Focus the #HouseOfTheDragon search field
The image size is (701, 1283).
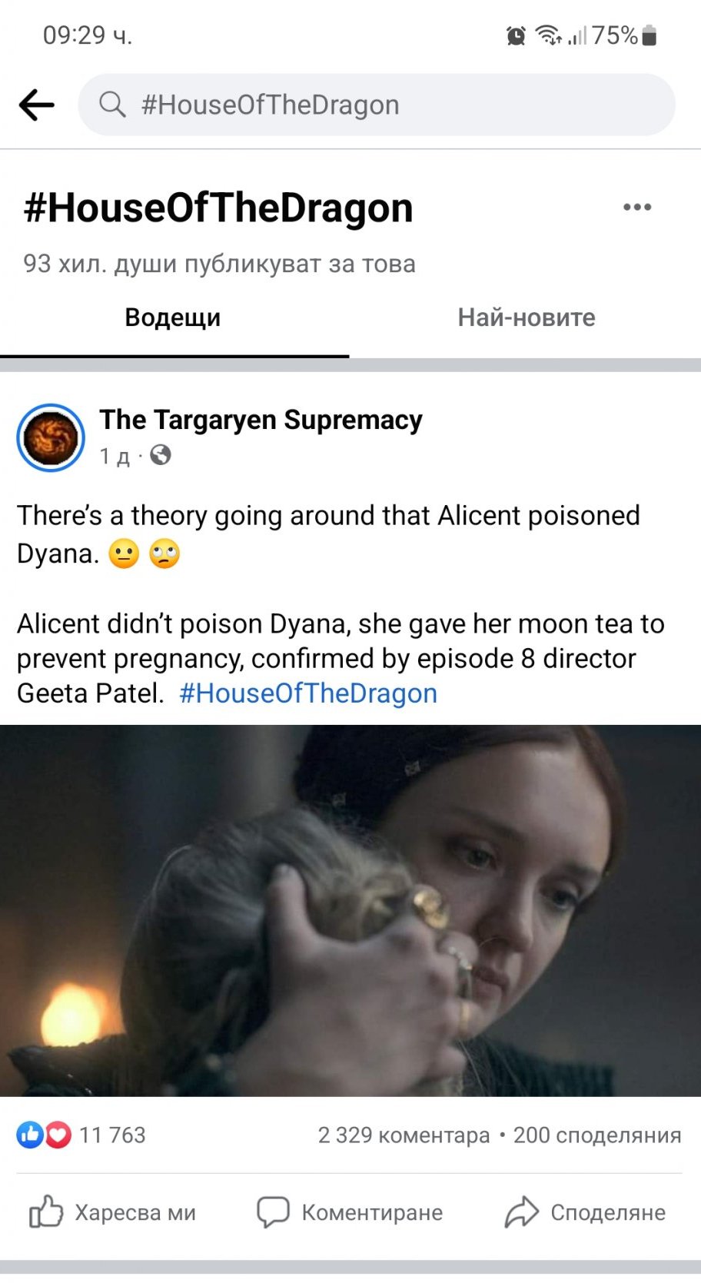click(x=377, y=105)
